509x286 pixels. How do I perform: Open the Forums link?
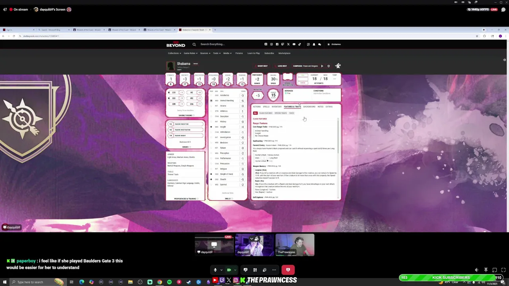click(x=239, y=53)
